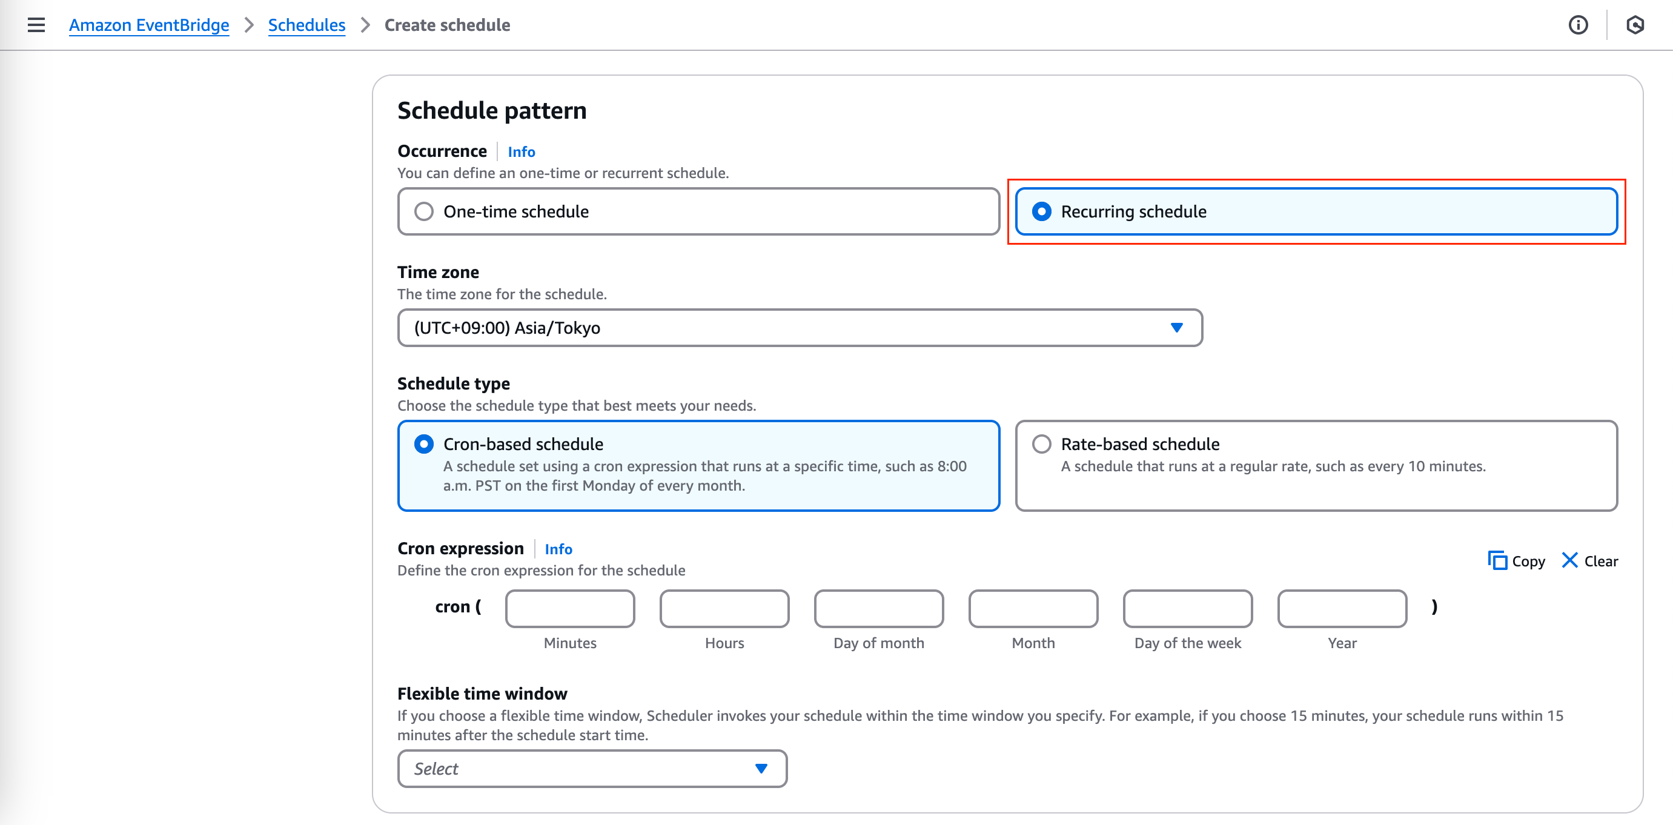Click the Day of the week field
The height and width of the screenshot is (825, 1673).
click(x=1187, y=609)
